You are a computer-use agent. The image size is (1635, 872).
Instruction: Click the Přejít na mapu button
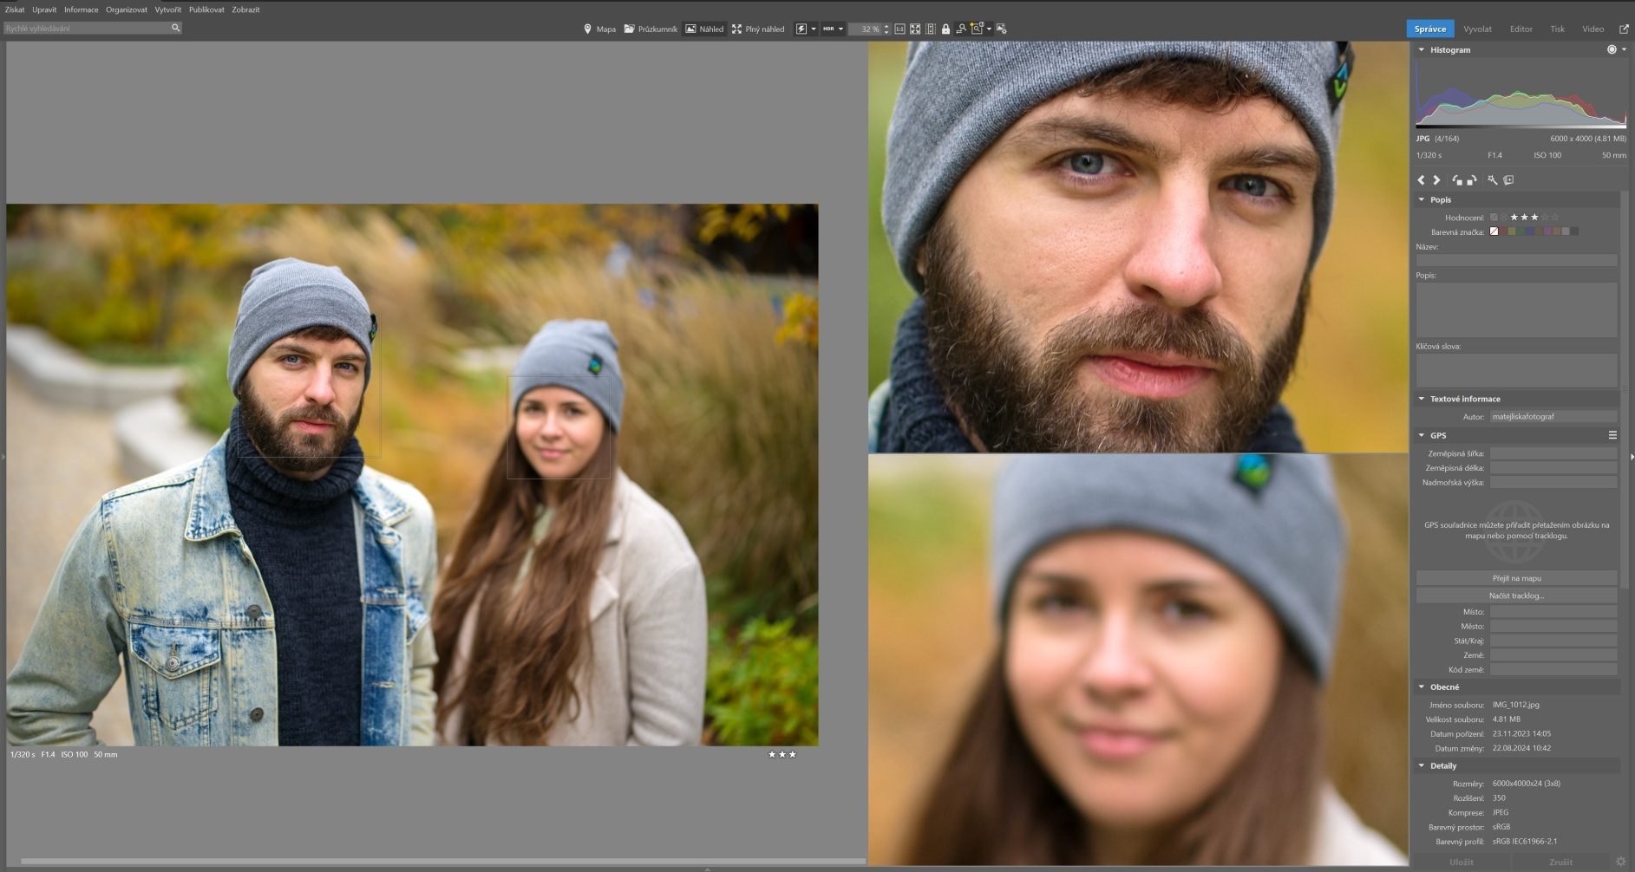point(1516,578)
